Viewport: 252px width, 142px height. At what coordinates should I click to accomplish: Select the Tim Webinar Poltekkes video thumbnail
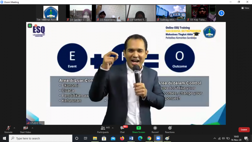coord(51,13)
